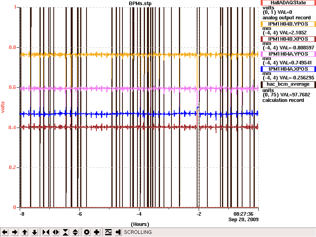The image size is (316, 237).
Task: Click the Sep 20, 2009 date label
Action: pos(243,220)
